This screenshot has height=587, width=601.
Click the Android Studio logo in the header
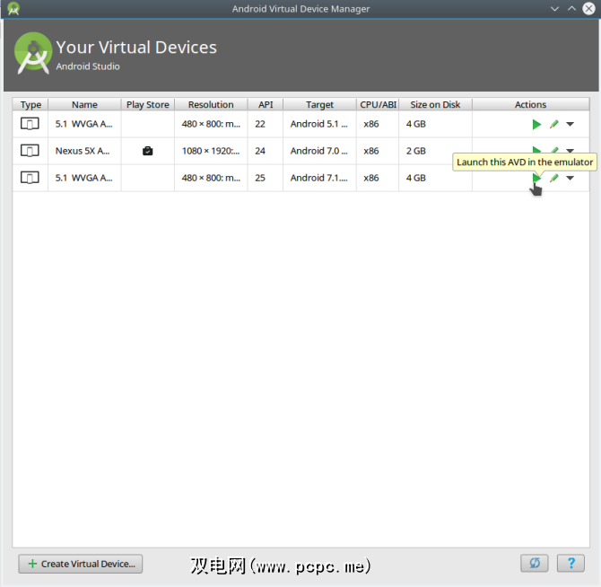33,53
